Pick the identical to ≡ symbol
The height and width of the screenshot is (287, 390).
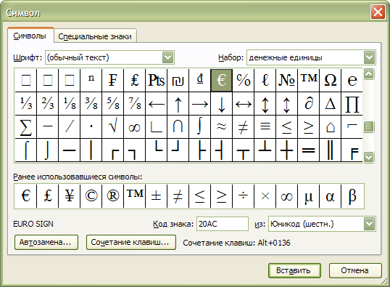pos(265,126)
